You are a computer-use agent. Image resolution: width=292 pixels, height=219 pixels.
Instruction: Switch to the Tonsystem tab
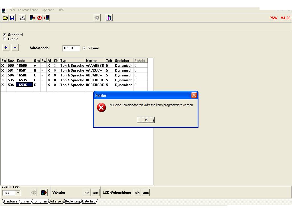coord(40,201)
